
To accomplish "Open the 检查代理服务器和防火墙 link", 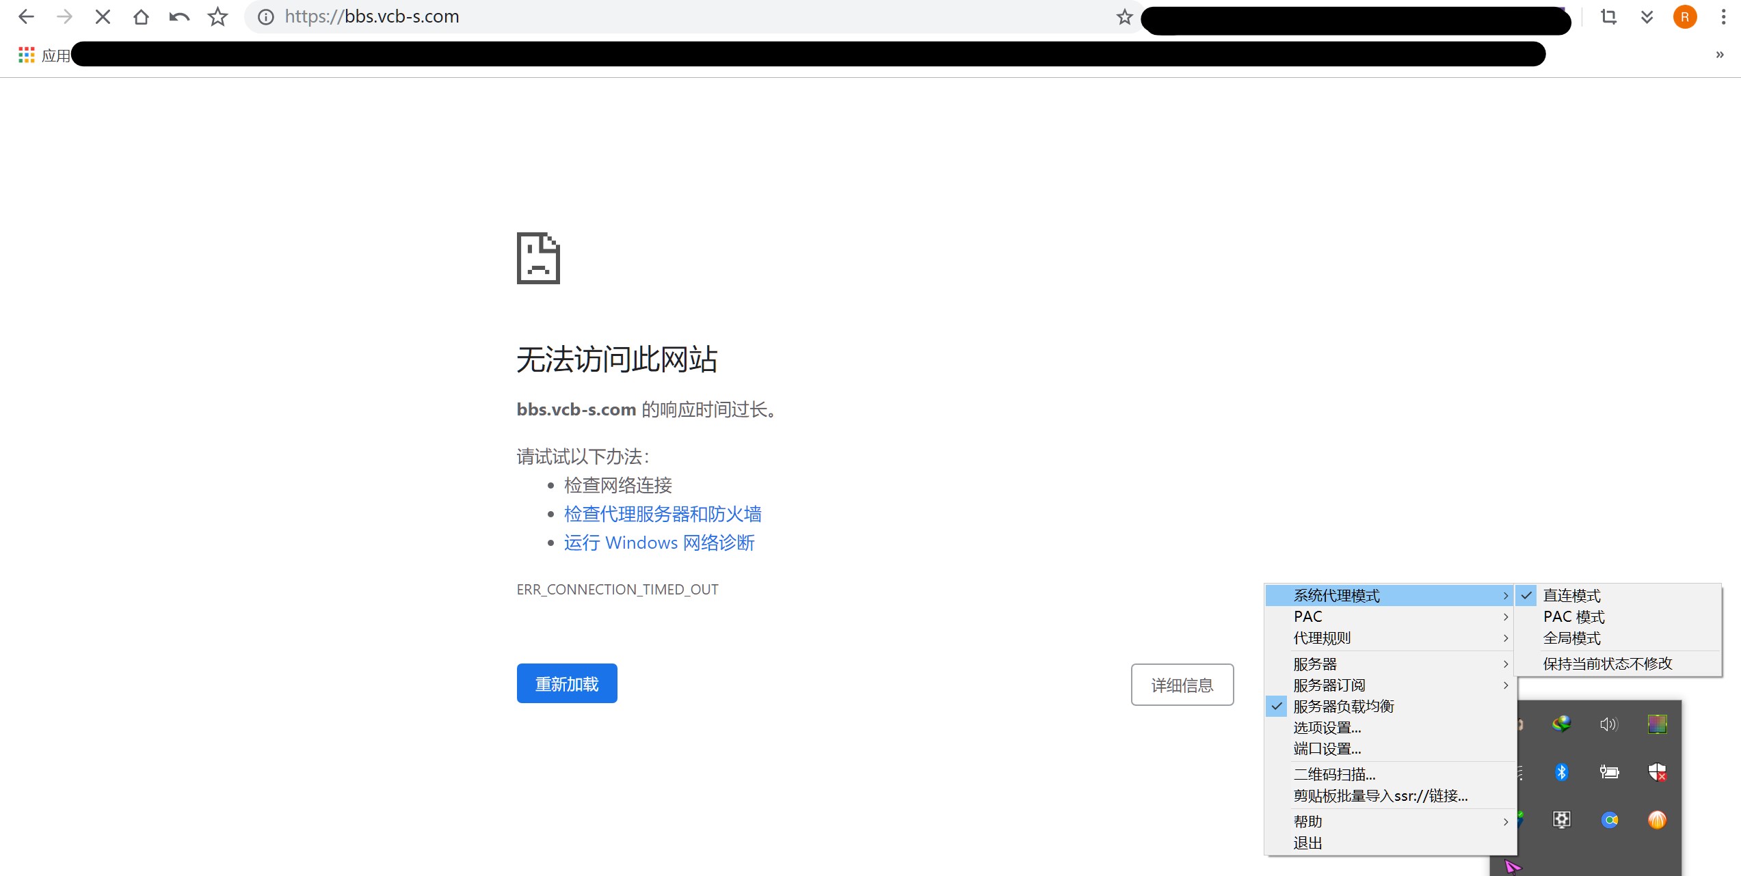I will pyautogui.click(x=663, y=514).
